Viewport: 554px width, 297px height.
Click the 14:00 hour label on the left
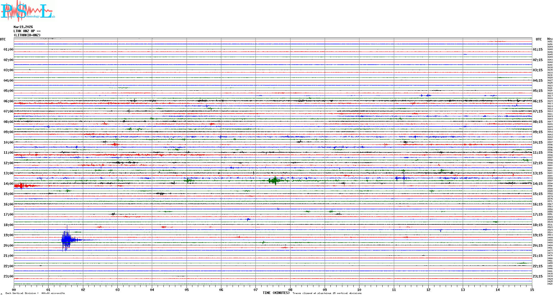coord(8,184)
